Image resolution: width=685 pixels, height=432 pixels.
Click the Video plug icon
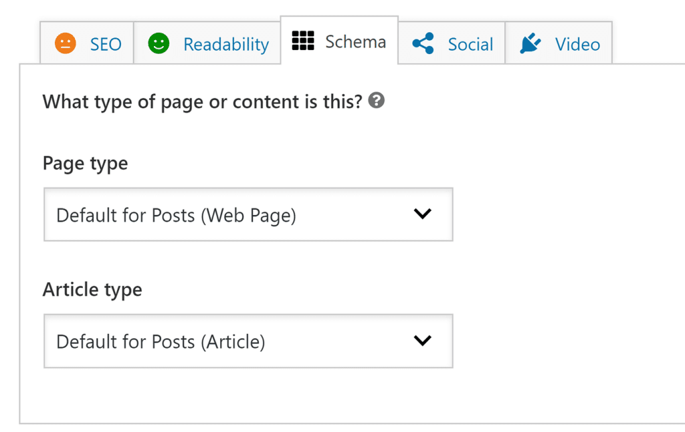(x=530, y=43)
